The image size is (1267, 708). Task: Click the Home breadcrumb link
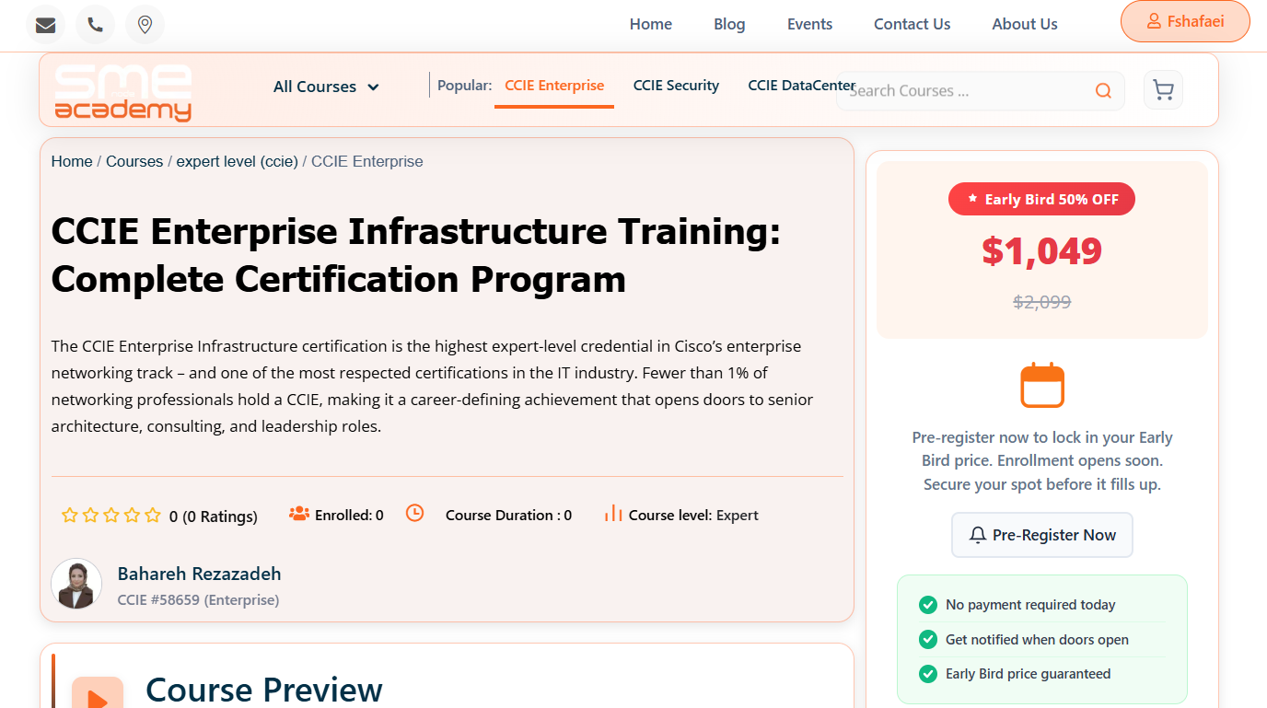pos(72,161)
